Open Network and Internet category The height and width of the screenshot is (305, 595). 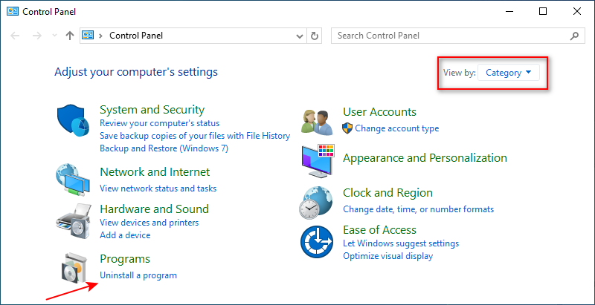click(155, 172)
